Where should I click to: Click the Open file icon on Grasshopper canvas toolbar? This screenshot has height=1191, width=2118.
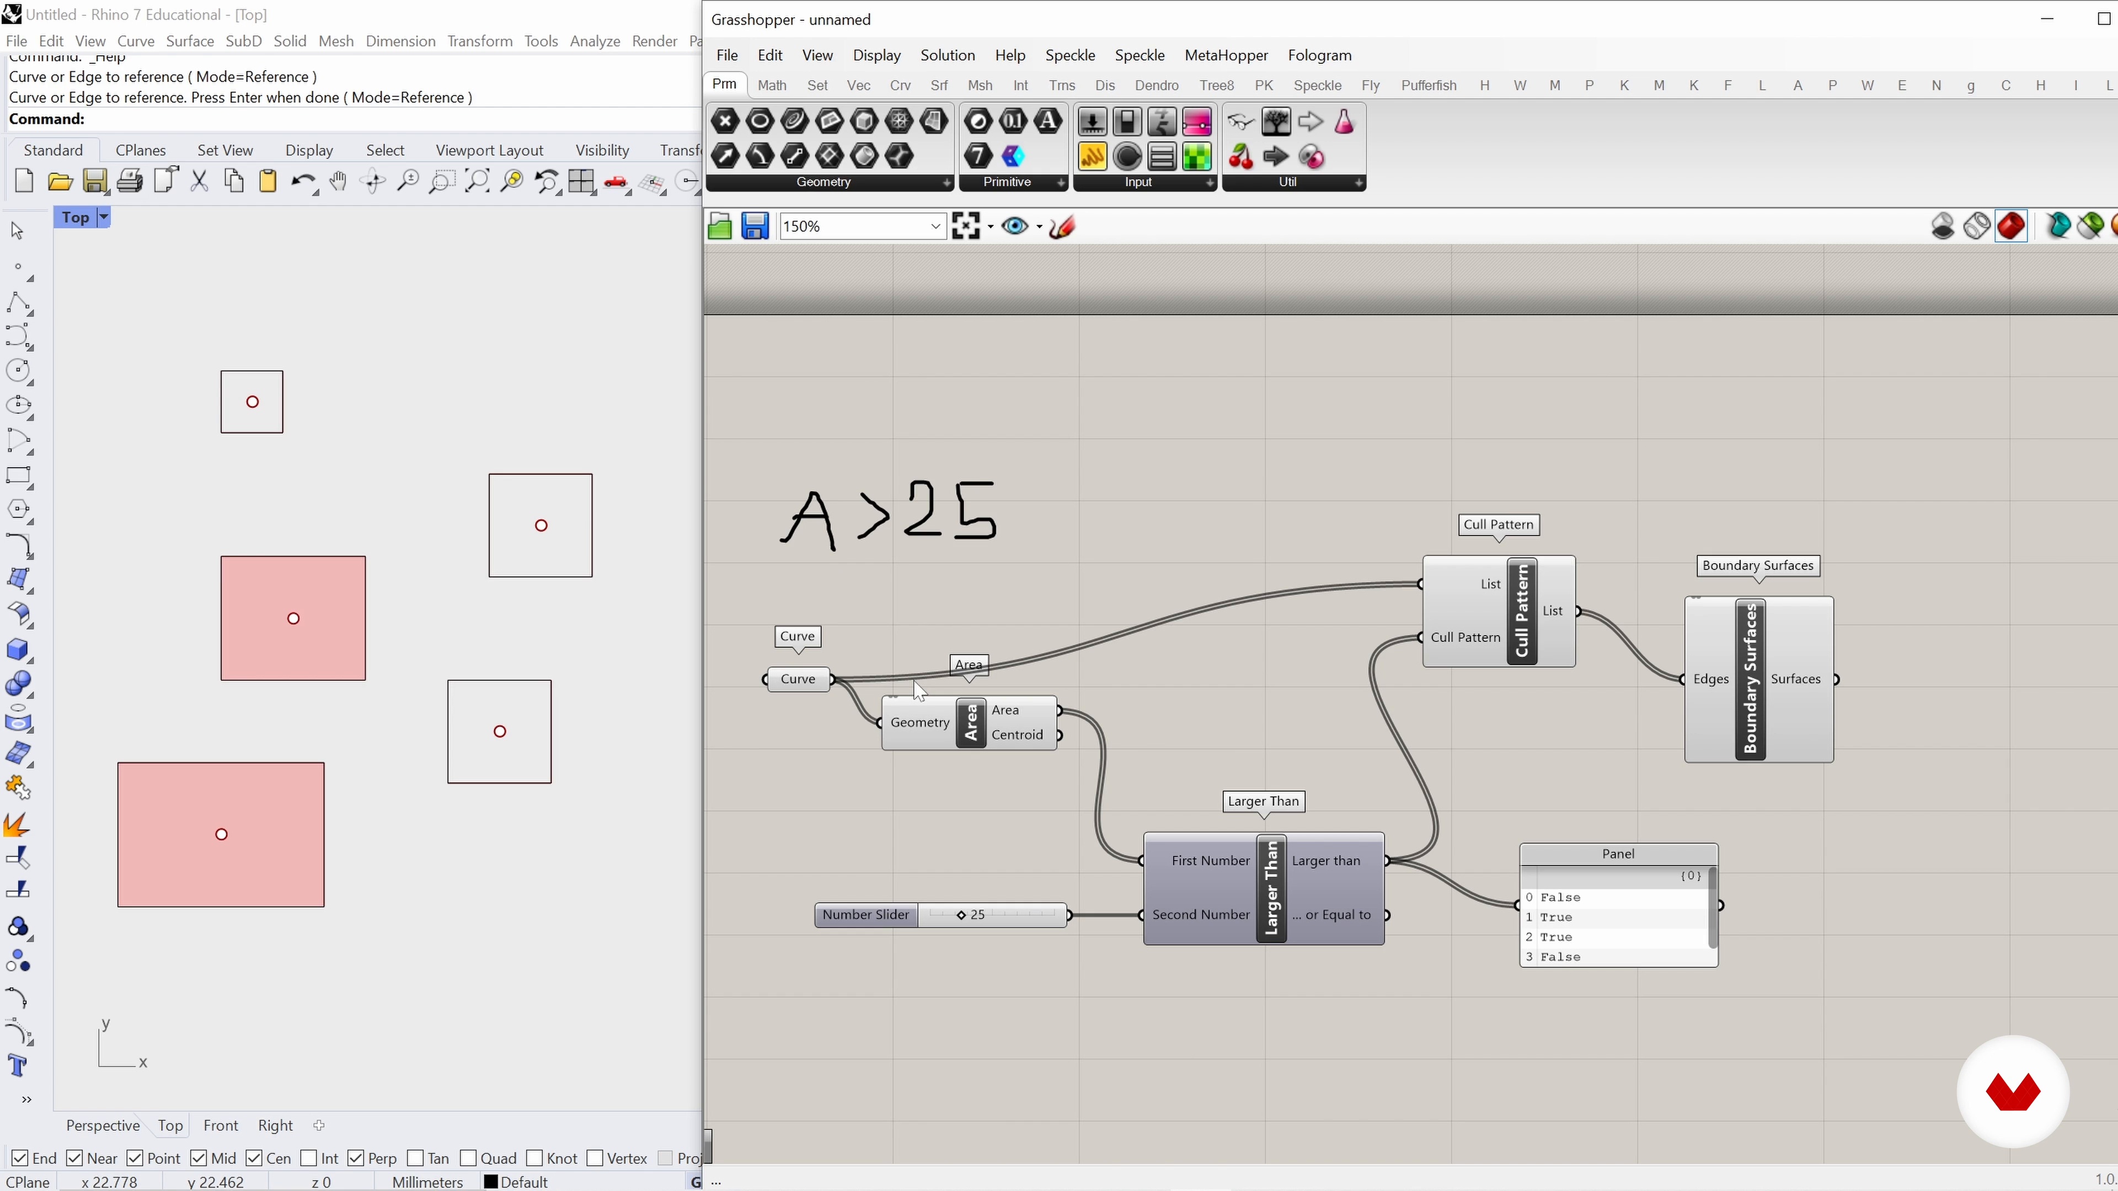pos(719,226)
